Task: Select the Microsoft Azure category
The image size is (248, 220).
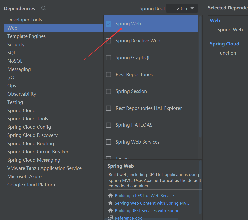Action: [x=54, y=176]
